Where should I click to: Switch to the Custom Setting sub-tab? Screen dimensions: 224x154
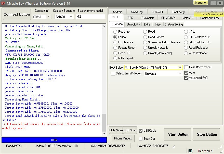[174, 24]
